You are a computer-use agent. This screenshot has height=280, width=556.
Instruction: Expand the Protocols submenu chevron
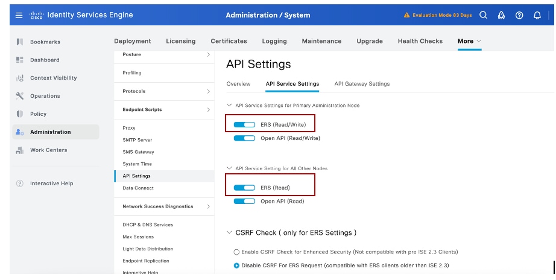coord(208,92)
